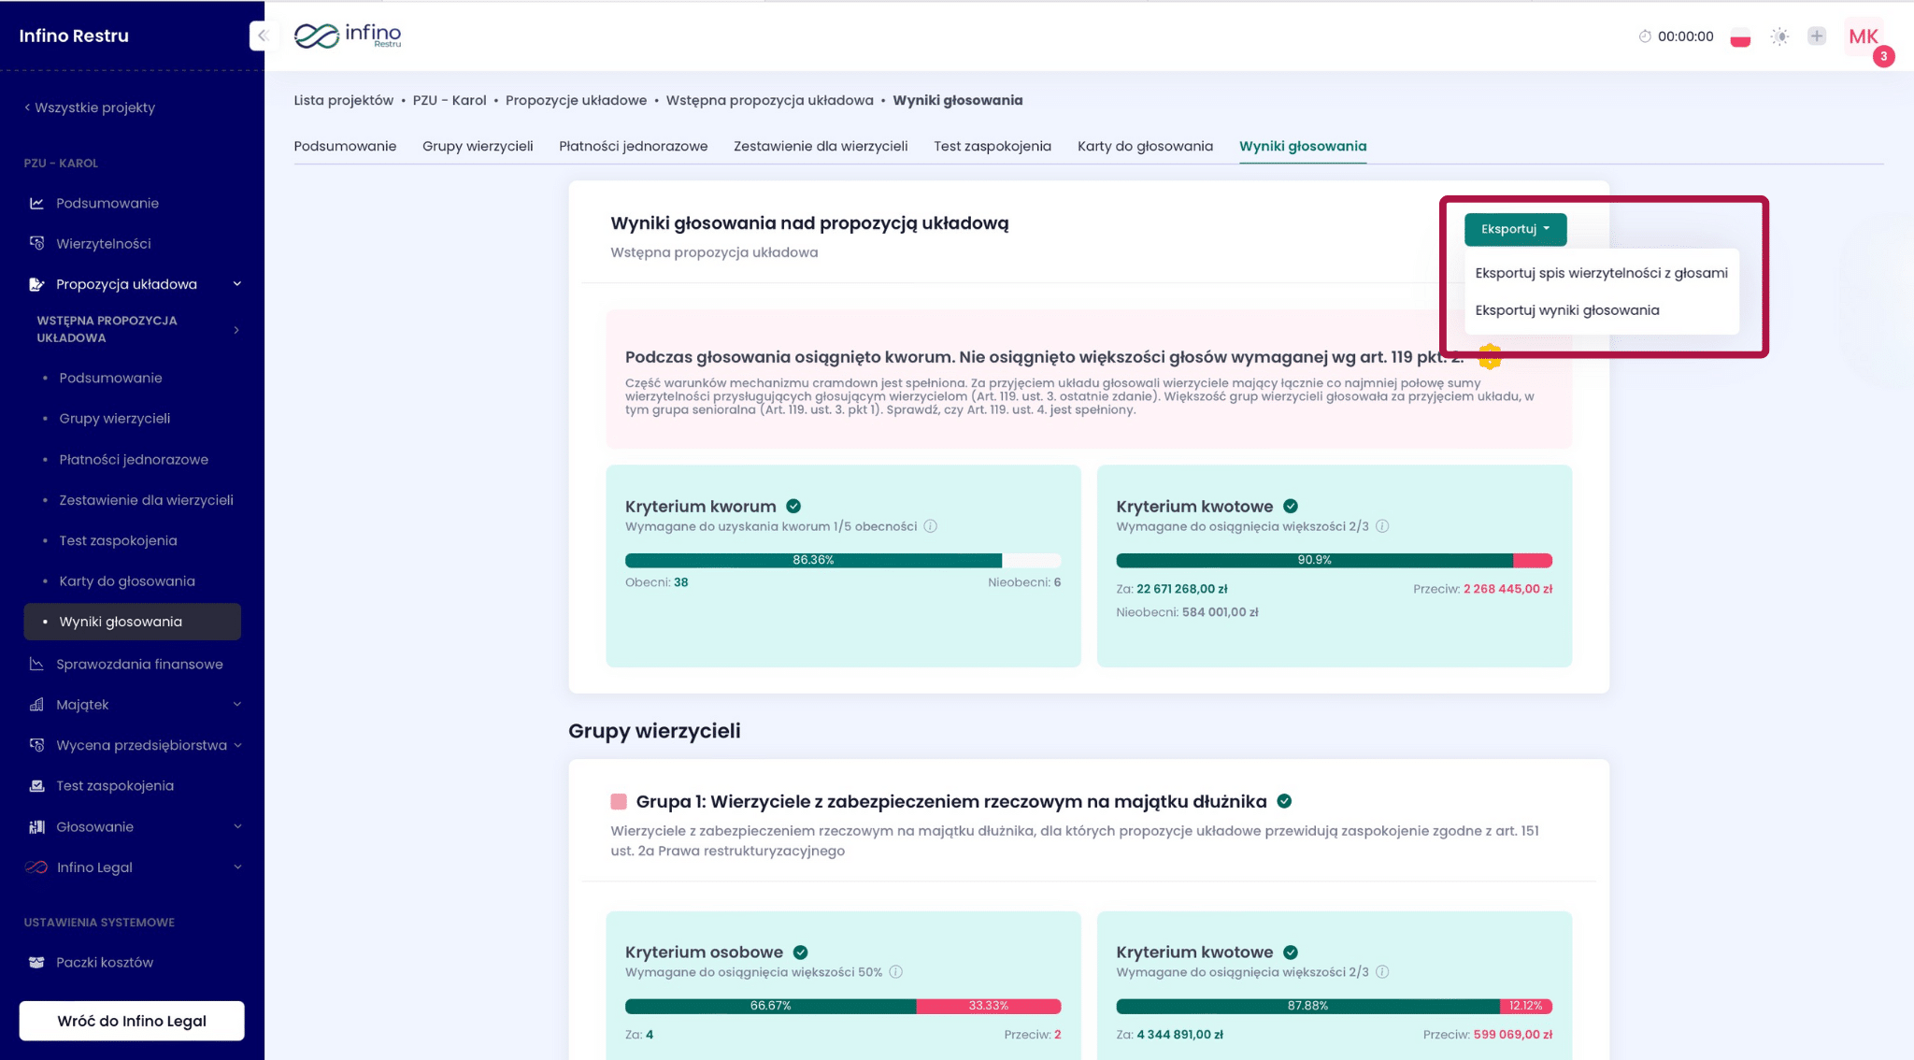Image resolution: width=1914 pixels, height=1060 pixels.
Task: Choose Eksportuj wyniki głosowania option
Action: 1566,310
